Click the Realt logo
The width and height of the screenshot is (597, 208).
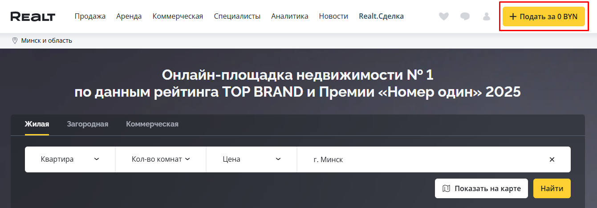coord(33,16)
